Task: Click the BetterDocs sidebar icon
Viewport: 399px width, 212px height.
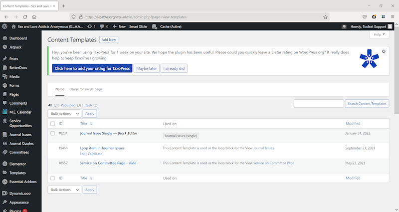Action: click(x=5, y=68)
